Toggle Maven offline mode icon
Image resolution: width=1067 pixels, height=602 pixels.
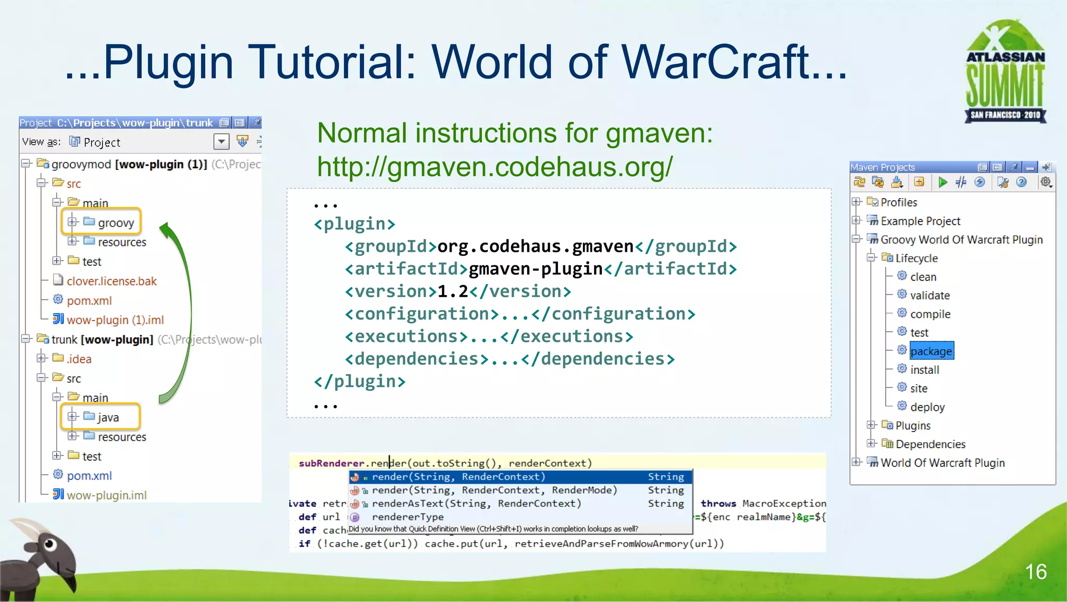click(961, 182)
